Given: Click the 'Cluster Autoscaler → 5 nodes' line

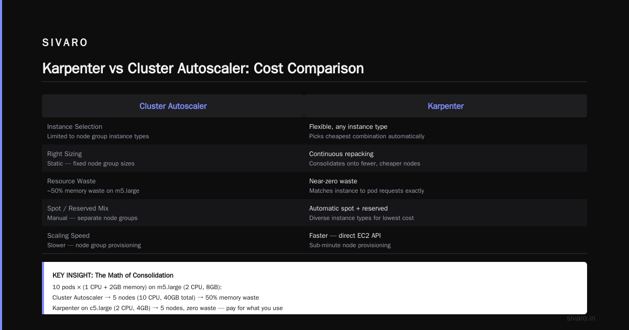Looking at the screenshot, I should pyautogui.click(x=156, y=298).
